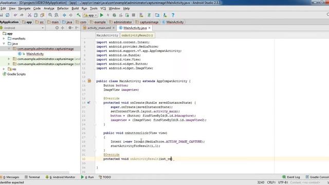This screenshot has height=185, width=329.
Task: Click the Copy icon in toolbar
Action: point(36,15)
